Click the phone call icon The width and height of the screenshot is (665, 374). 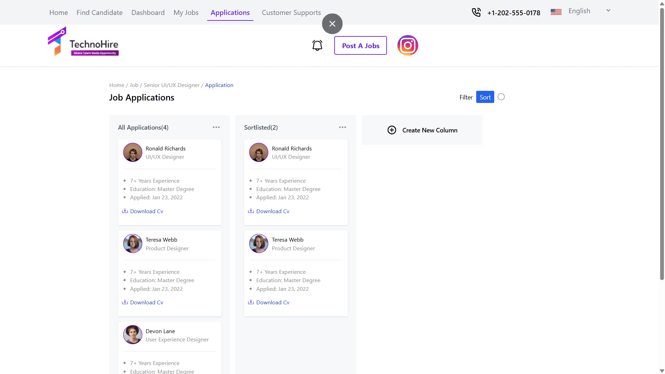pyautogui.click(x=476, y=12)
